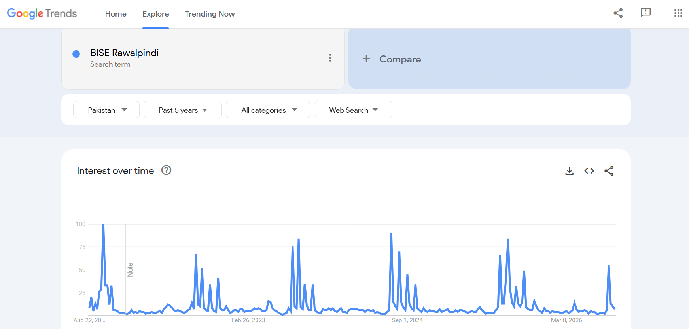This screenshot has width=689, height=329.
Task: Select the Explore tab
Action: click(x=156, y=14)
